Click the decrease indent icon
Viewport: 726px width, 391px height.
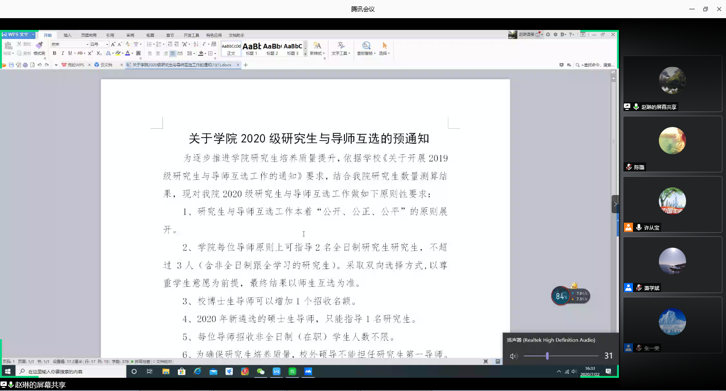pos(170,44)
